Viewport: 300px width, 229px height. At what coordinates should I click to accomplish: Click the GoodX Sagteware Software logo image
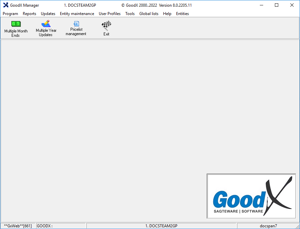[251, 196]
